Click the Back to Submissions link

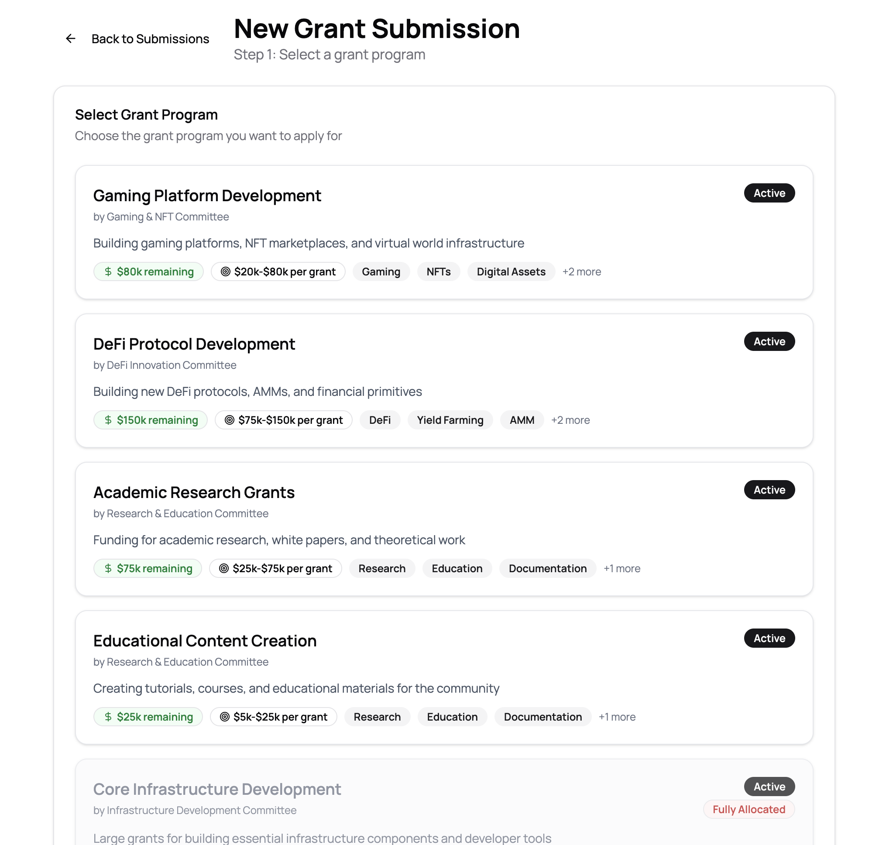(x=150, y=39)
